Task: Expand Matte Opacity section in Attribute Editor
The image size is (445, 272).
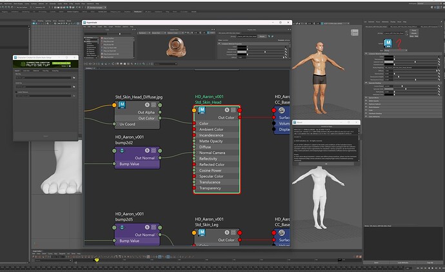Action: coord(366,101)
